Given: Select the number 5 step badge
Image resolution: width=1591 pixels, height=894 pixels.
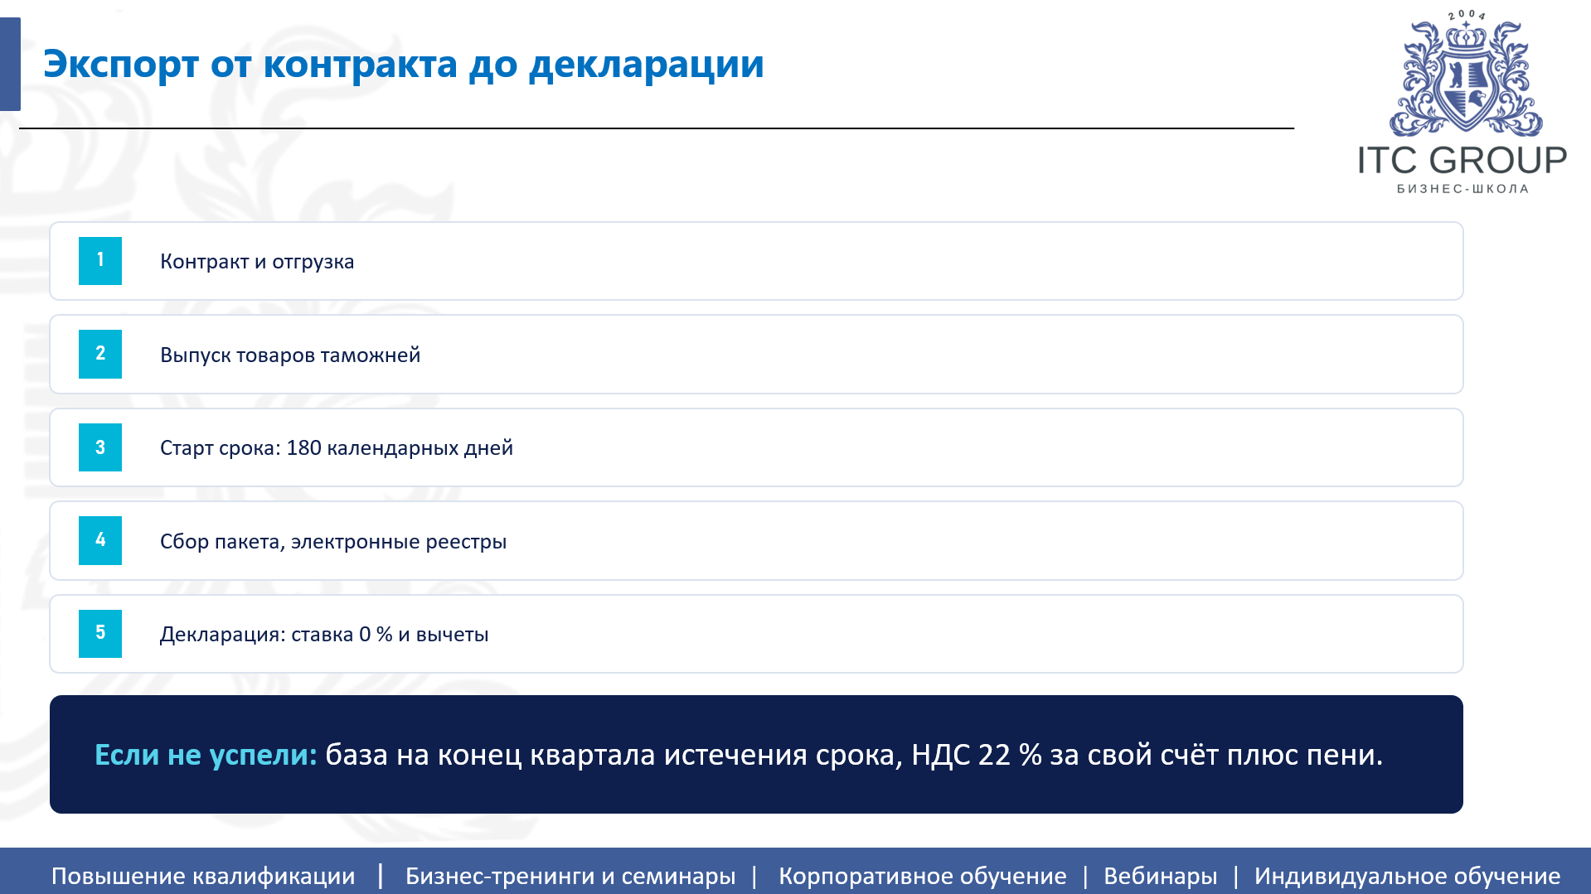Looking at the screenshot, I should (100, 634).
